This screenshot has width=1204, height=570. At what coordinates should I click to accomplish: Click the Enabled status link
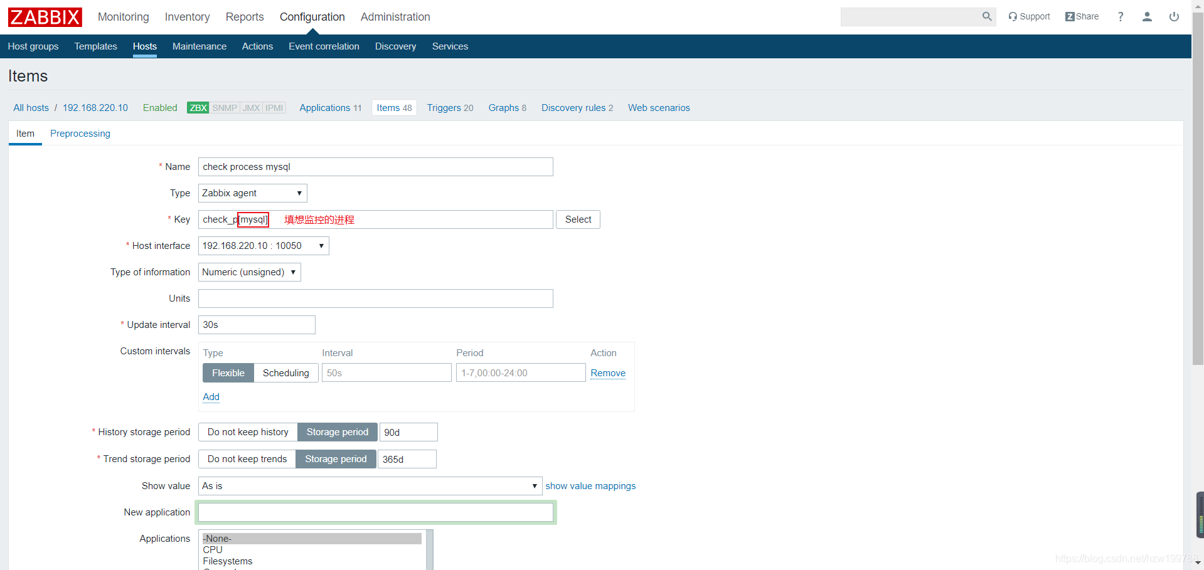pyautogui.click(x=160, y=108)
